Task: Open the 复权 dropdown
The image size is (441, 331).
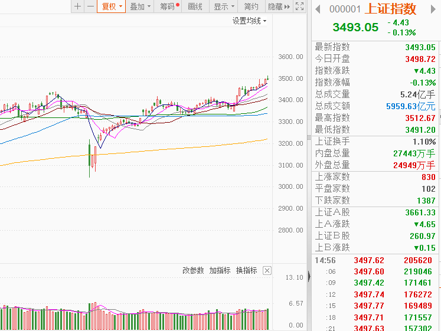Action: pos(112,6)
